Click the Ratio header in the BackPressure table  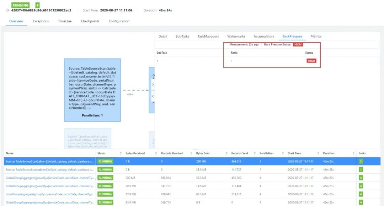tap(234, 53)
